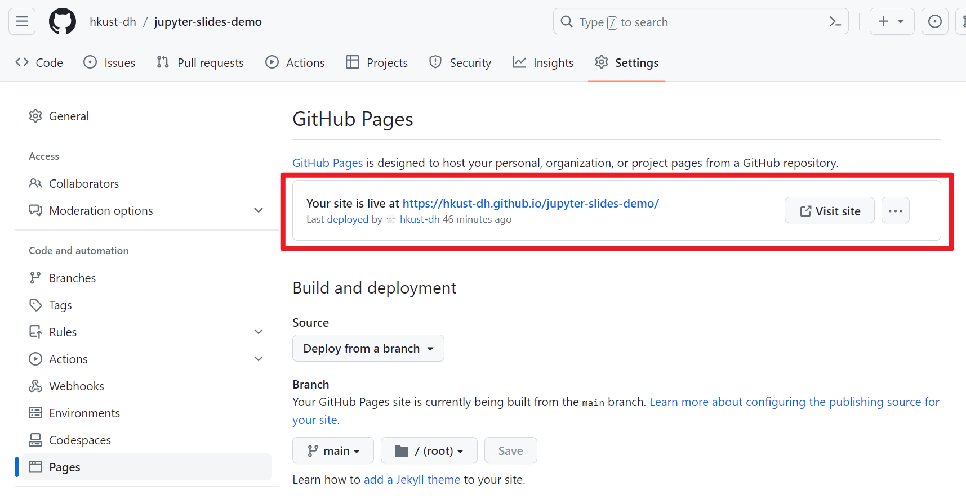Follow the 'add a Jekyll theme' link
The image size is (966, 496).
coord(412,480)
